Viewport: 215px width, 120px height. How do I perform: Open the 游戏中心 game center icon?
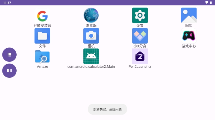coord(189,36)
